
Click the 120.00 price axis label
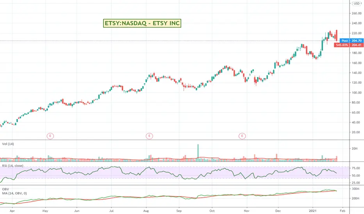(357, 82)
